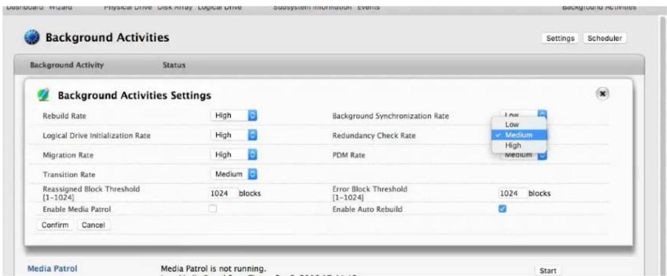Open the Rebuild Rate dropdown
The width and height of the screenshot is (667, 276).
click(x=234, y=115)
